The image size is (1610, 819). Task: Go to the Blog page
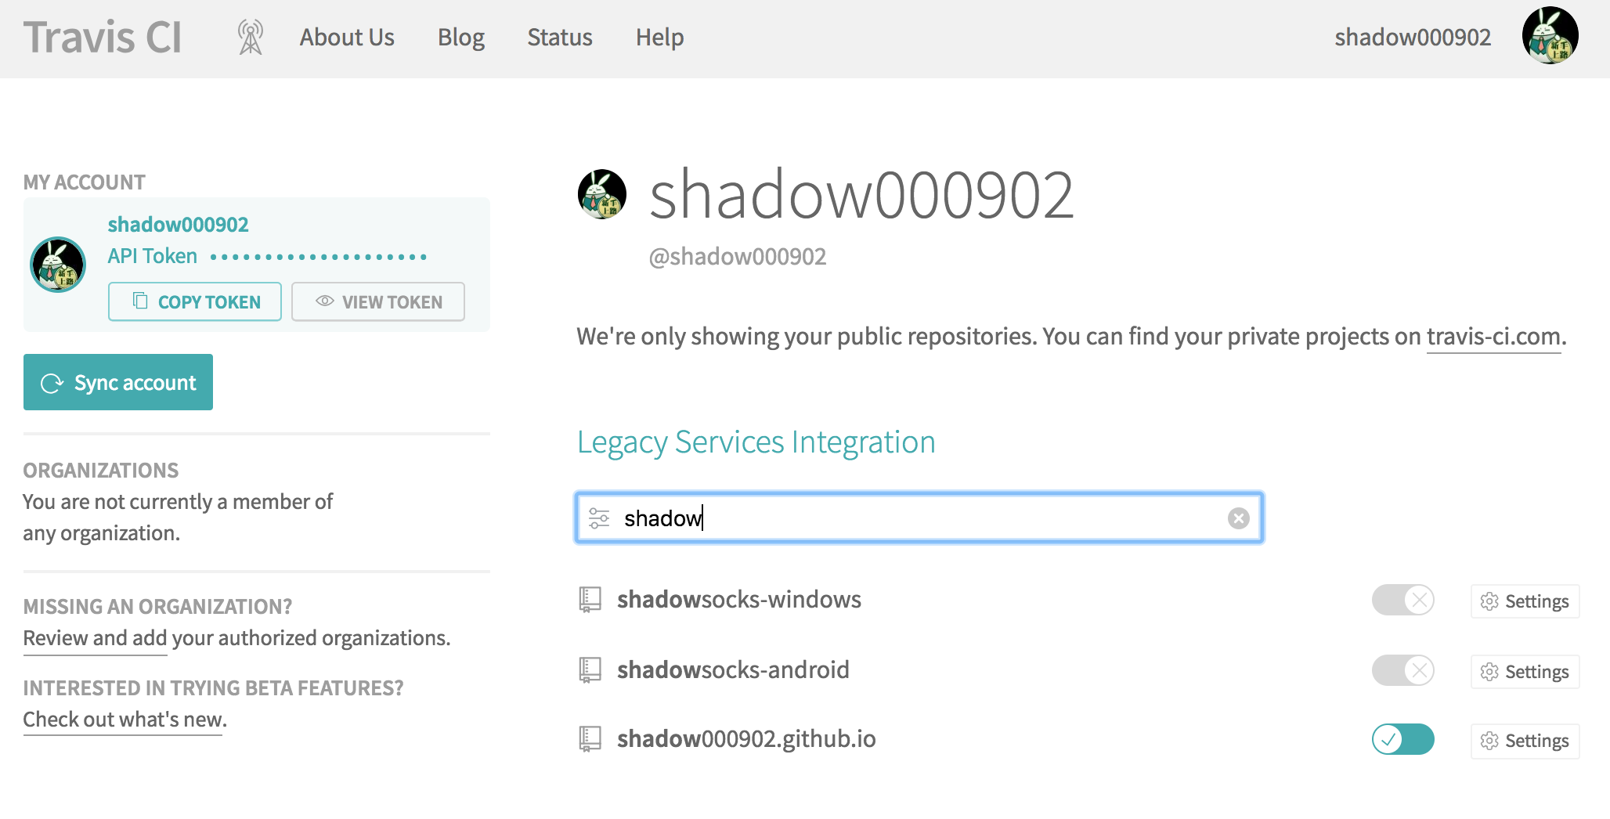click(x=461, y=37)
